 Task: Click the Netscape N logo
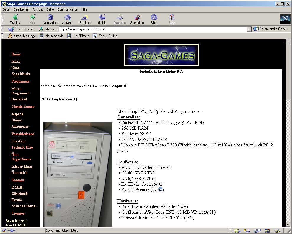point(285,19)
